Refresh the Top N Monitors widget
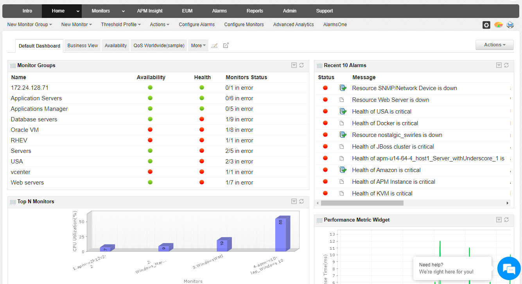522x284 pixels. (x=301, y=201)
